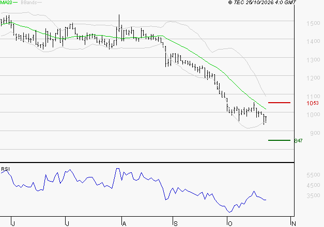The width and height of the screenshot is (324, 227).
Task: Click the second J month label
Action: (67, 223)
